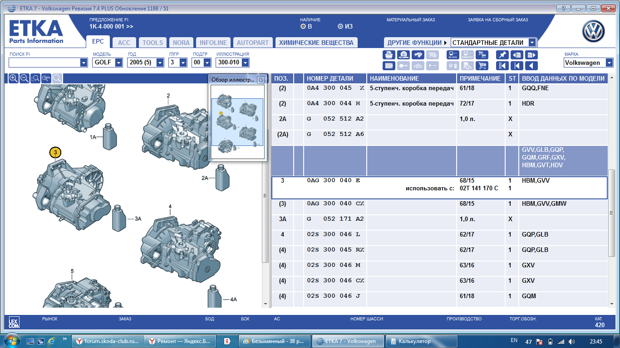Open the list view icon
This screenshot has height=348, width=620.
389,66
